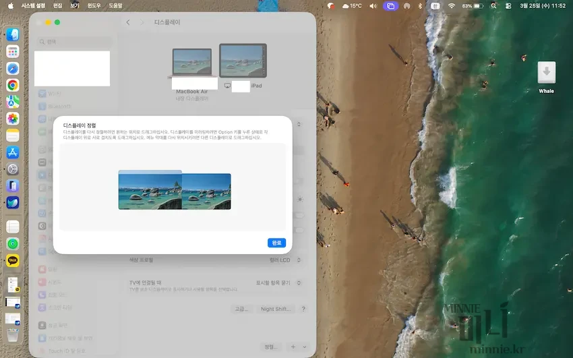Select the MacBook Air display thumbnail

point(192,63)
